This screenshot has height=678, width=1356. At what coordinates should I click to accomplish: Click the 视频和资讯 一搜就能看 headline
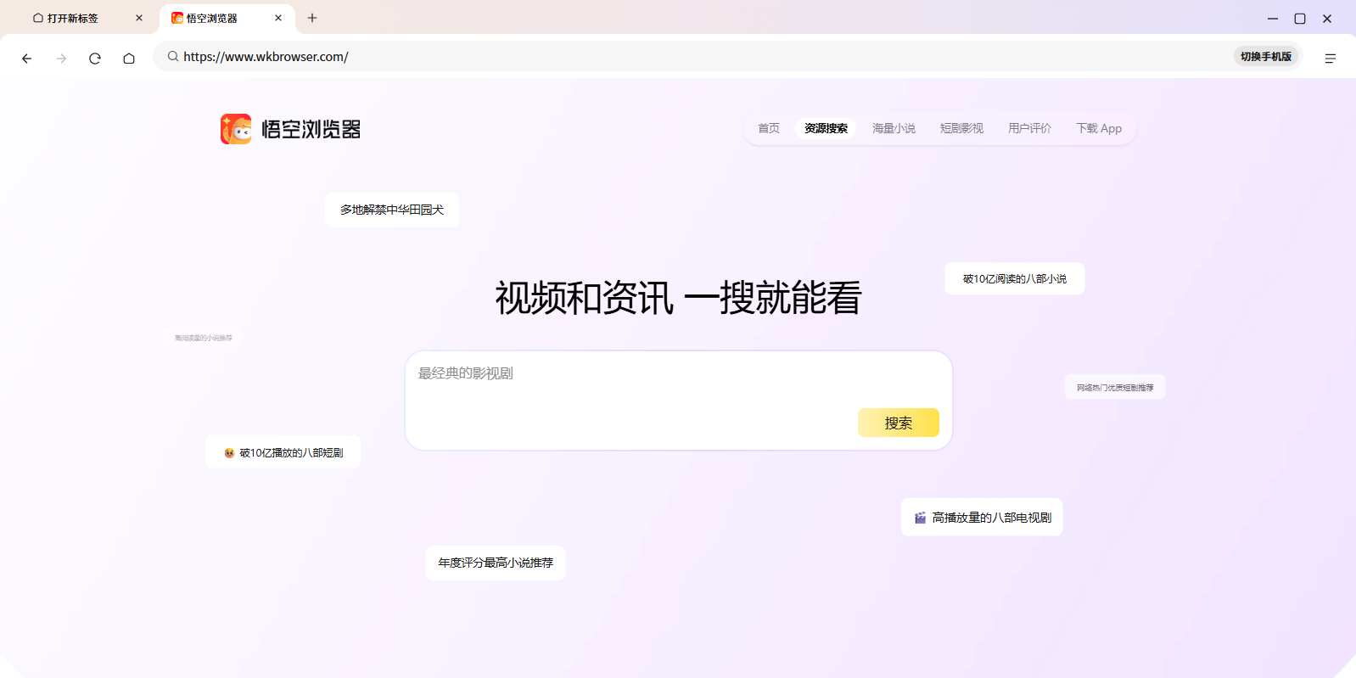click(678, 298)
